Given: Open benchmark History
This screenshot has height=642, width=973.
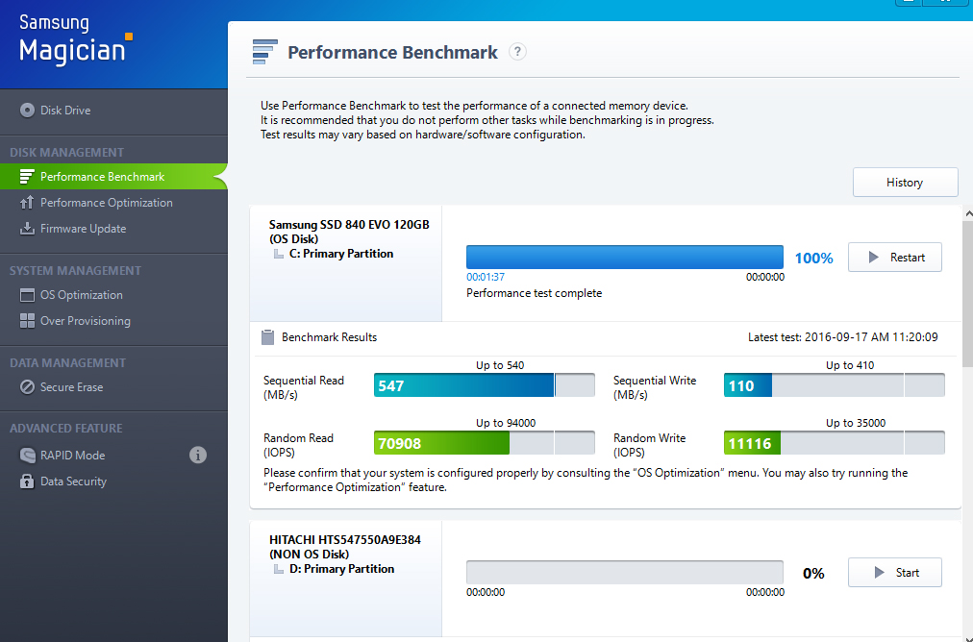Looking at the screenshot, I should coord(905,183).
